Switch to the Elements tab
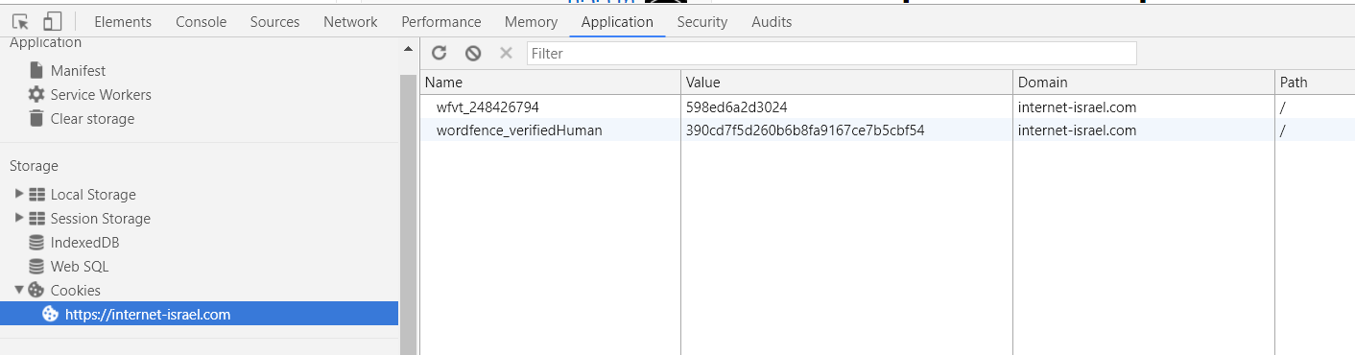This screenshot has width=1355, height=355. click(x=123, y=21)
